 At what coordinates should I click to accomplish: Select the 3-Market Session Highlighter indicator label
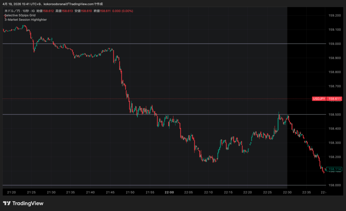pos(26,20)
